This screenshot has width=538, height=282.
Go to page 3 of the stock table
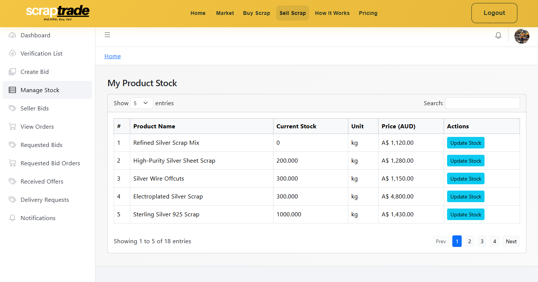[x=482, y=241]
